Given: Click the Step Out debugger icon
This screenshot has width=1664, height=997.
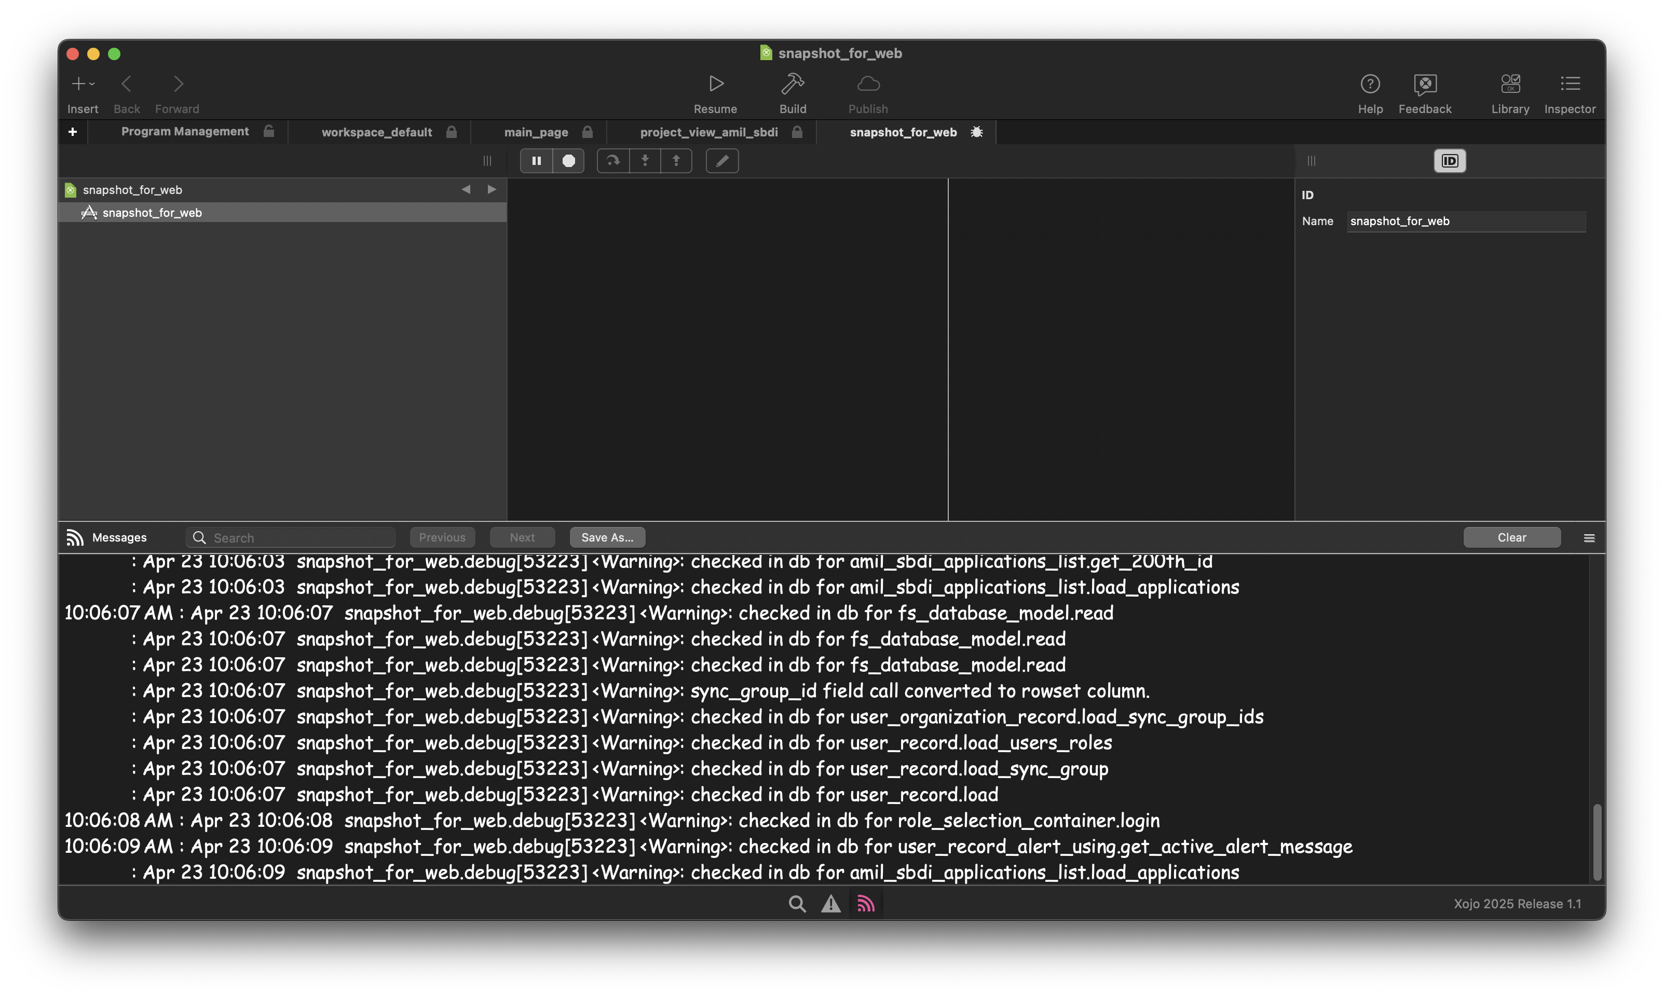Looking at the screenshot, I should (676, 161).
